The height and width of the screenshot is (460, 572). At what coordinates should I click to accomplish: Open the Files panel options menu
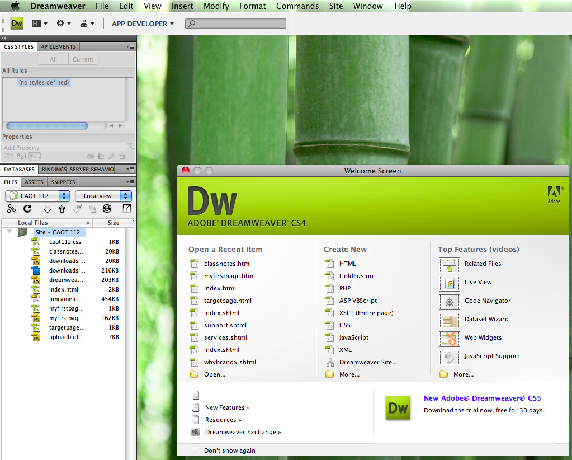(130, 182)
